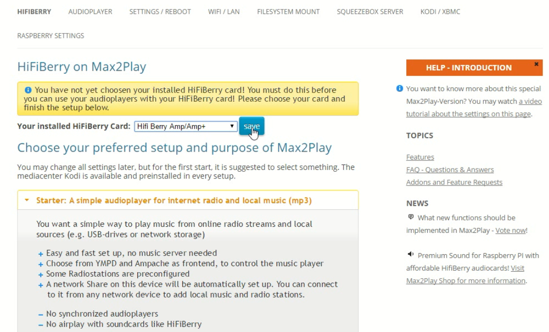The height and width of the screenshot is (332, 549).
Task: Click the speaker icon beside Premium Sound
Action: tap(410, 254)
